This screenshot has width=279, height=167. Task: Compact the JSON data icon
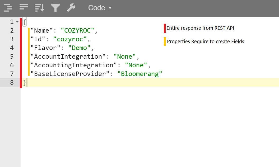[x=24, y=7]
